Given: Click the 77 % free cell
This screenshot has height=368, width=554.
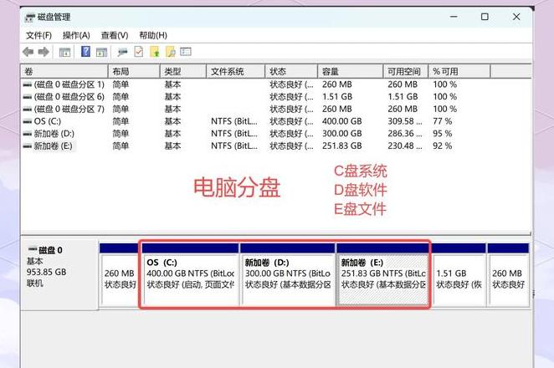Looking at the screenshot, I should click(443, 121).
